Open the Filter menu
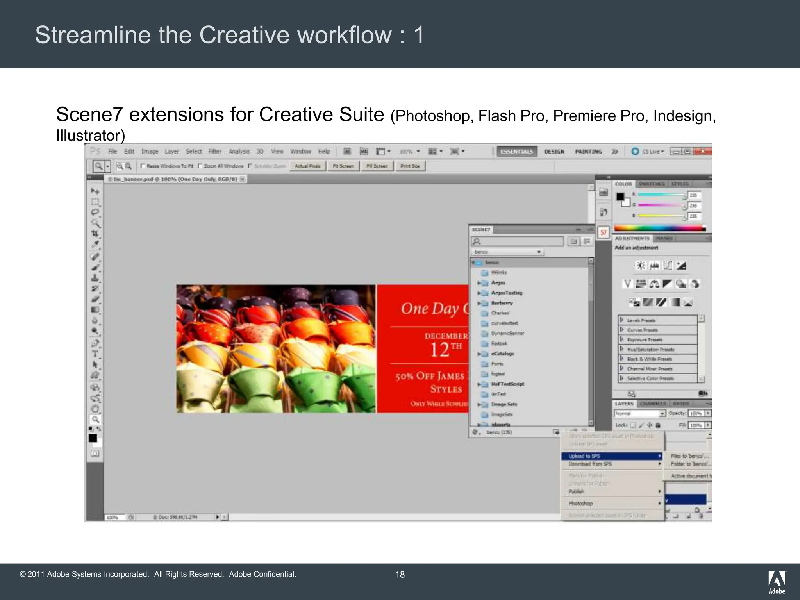Viewport: 800px width, 600px height. 215,152
